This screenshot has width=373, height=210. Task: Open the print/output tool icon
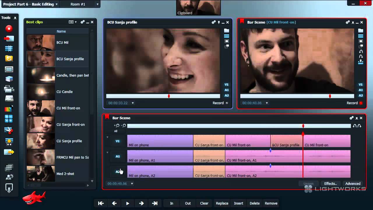9,89
